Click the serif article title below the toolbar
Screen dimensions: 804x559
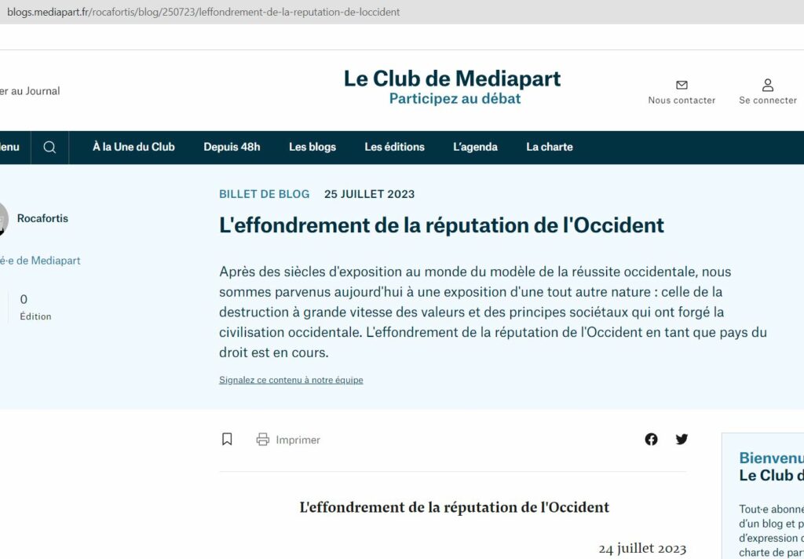pos(455,507)
